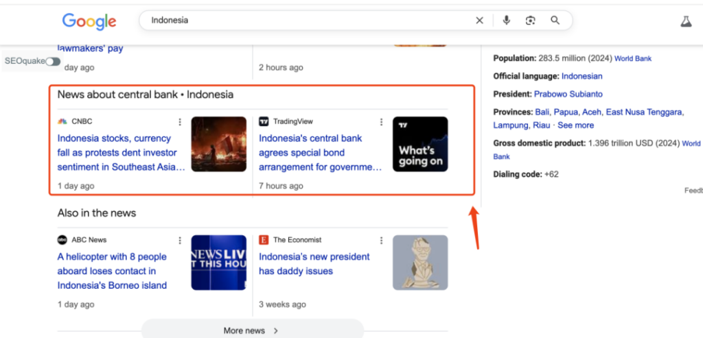This screenshot has width=703, height=338.
Task: Clear the search box text
Action: tap(480, 21)
